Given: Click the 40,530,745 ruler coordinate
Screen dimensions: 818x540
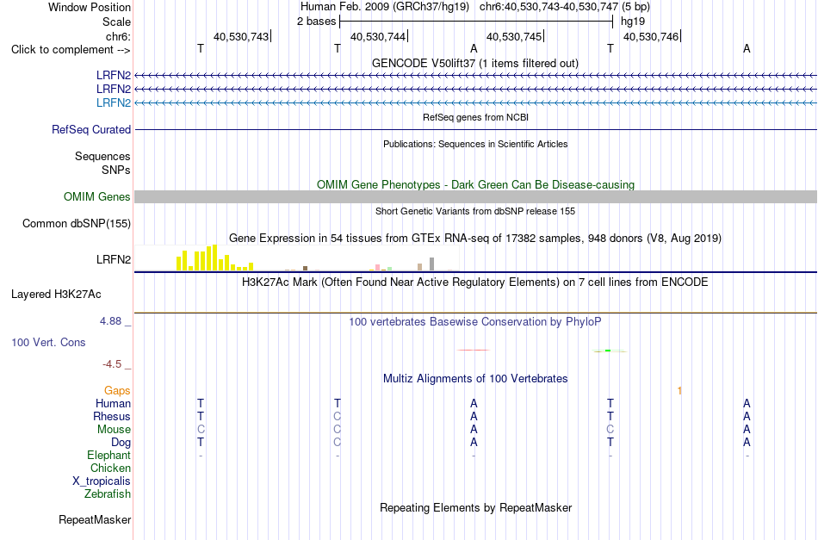Looking at the screenshot, I should point(514,36).
